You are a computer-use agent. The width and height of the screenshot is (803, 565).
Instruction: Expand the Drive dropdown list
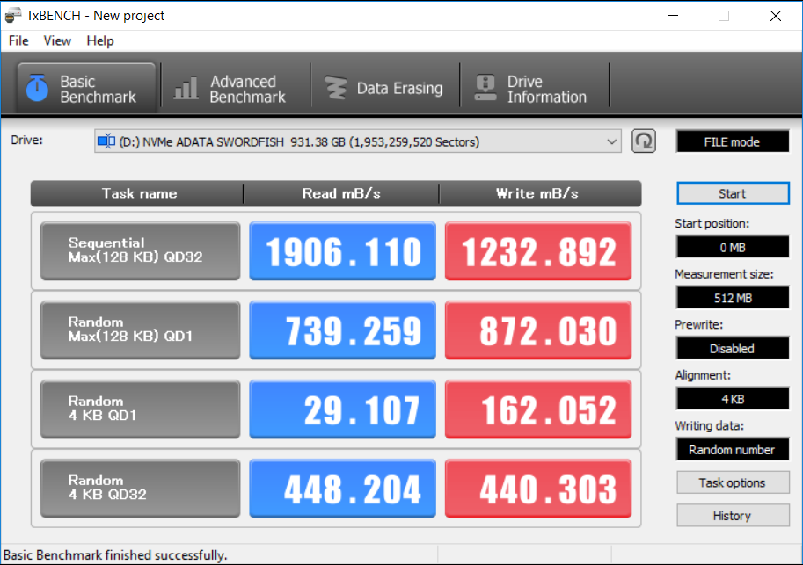[612, 141]
